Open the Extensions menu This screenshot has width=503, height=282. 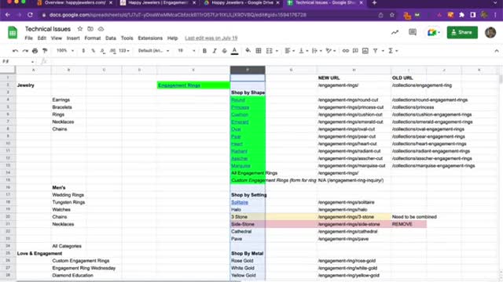tap(150, 38)
